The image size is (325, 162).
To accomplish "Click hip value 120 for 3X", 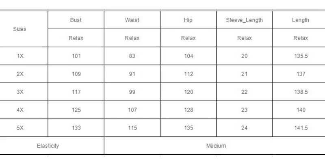I will [x=188, y=92].
